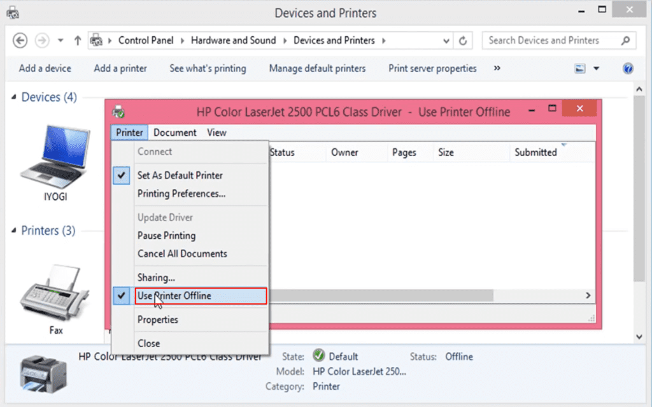This screenshot has height=407, width=652.
Task: Open Print server properties
Action: click(432, 68)
